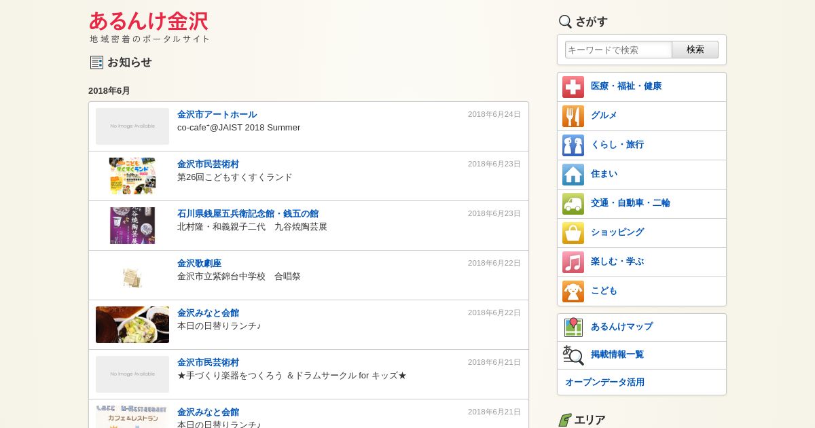Click the pink music note icon
This screenshot has width=815, height=428.
[x=573, y=262]
